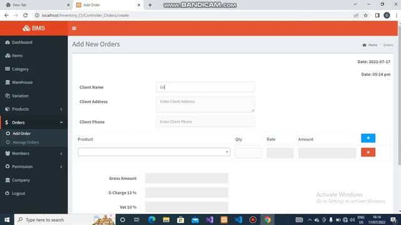Open Chrome three-dot menu
401x225 pixels.
[x=397, y=15]
